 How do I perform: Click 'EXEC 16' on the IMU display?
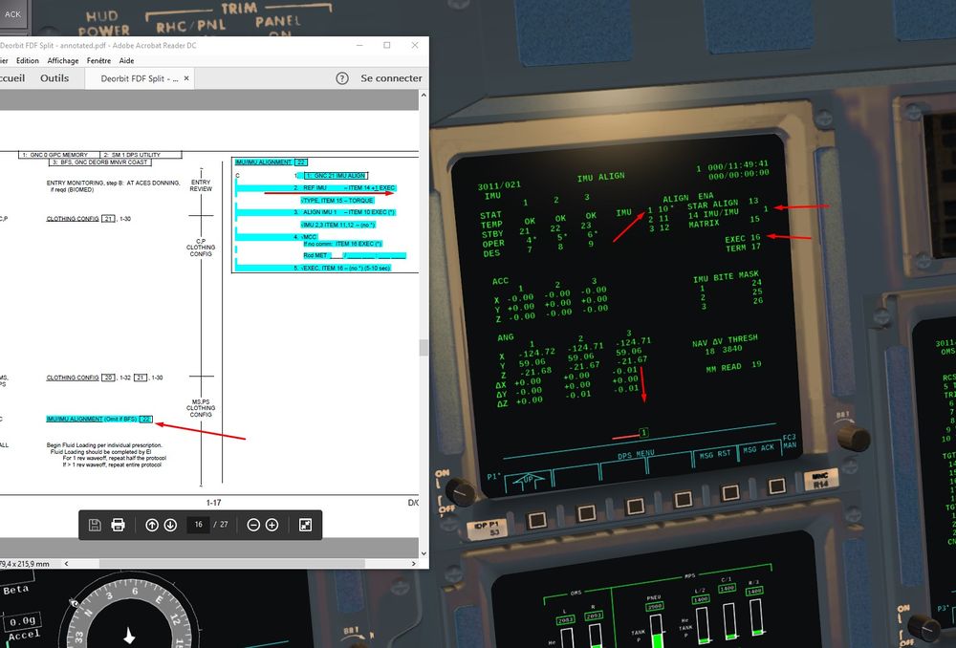(x=743, y=238)
